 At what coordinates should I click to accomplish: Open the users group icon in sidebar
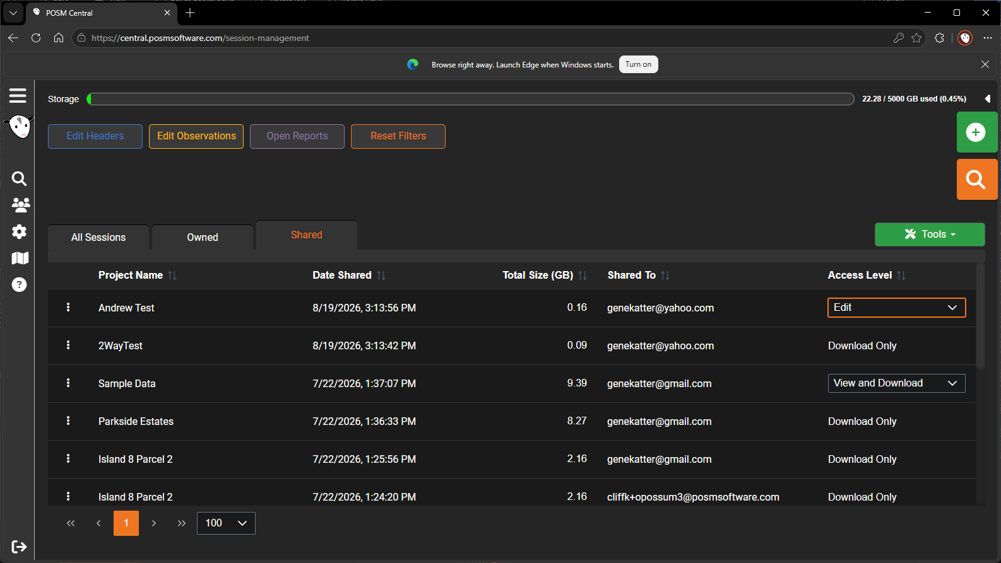(x=20, y=205)
